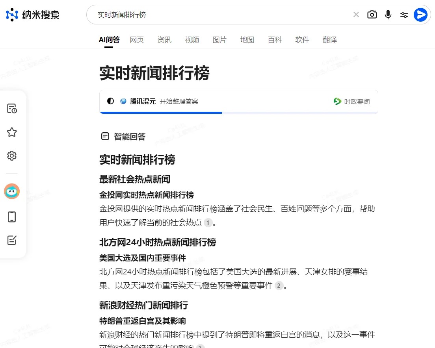
Task: Open the AI assistant avatar in sidebar
Action: click(x=11, y=191)
